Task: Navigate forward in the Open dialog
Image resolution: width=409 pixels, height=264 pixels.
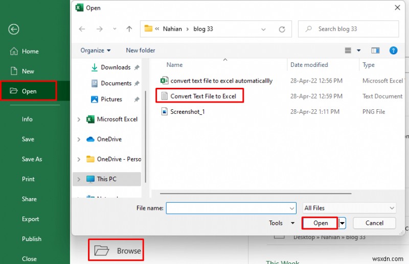Action: pos(99,29)
